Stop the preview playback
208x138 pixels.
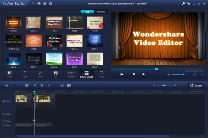[x=133, y=74]
